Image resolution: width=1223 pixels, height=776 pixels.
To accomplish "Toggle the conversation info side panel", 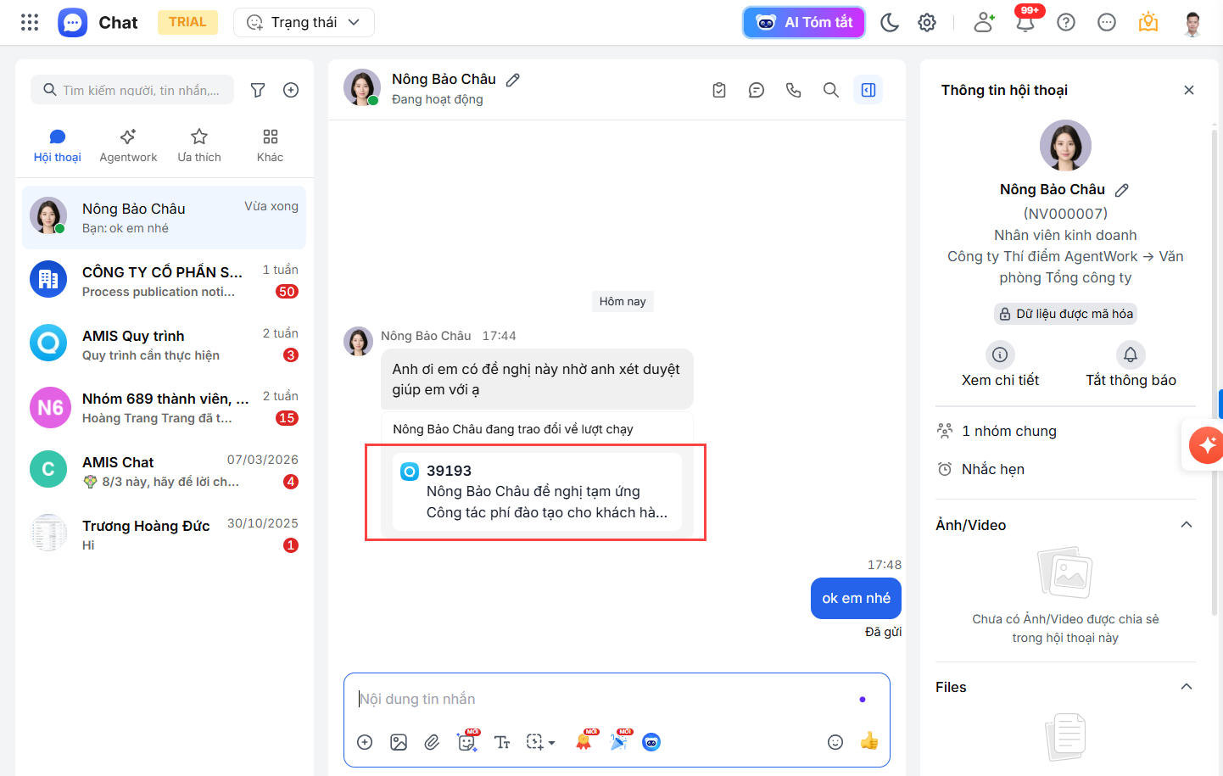I will pos(868,90).
